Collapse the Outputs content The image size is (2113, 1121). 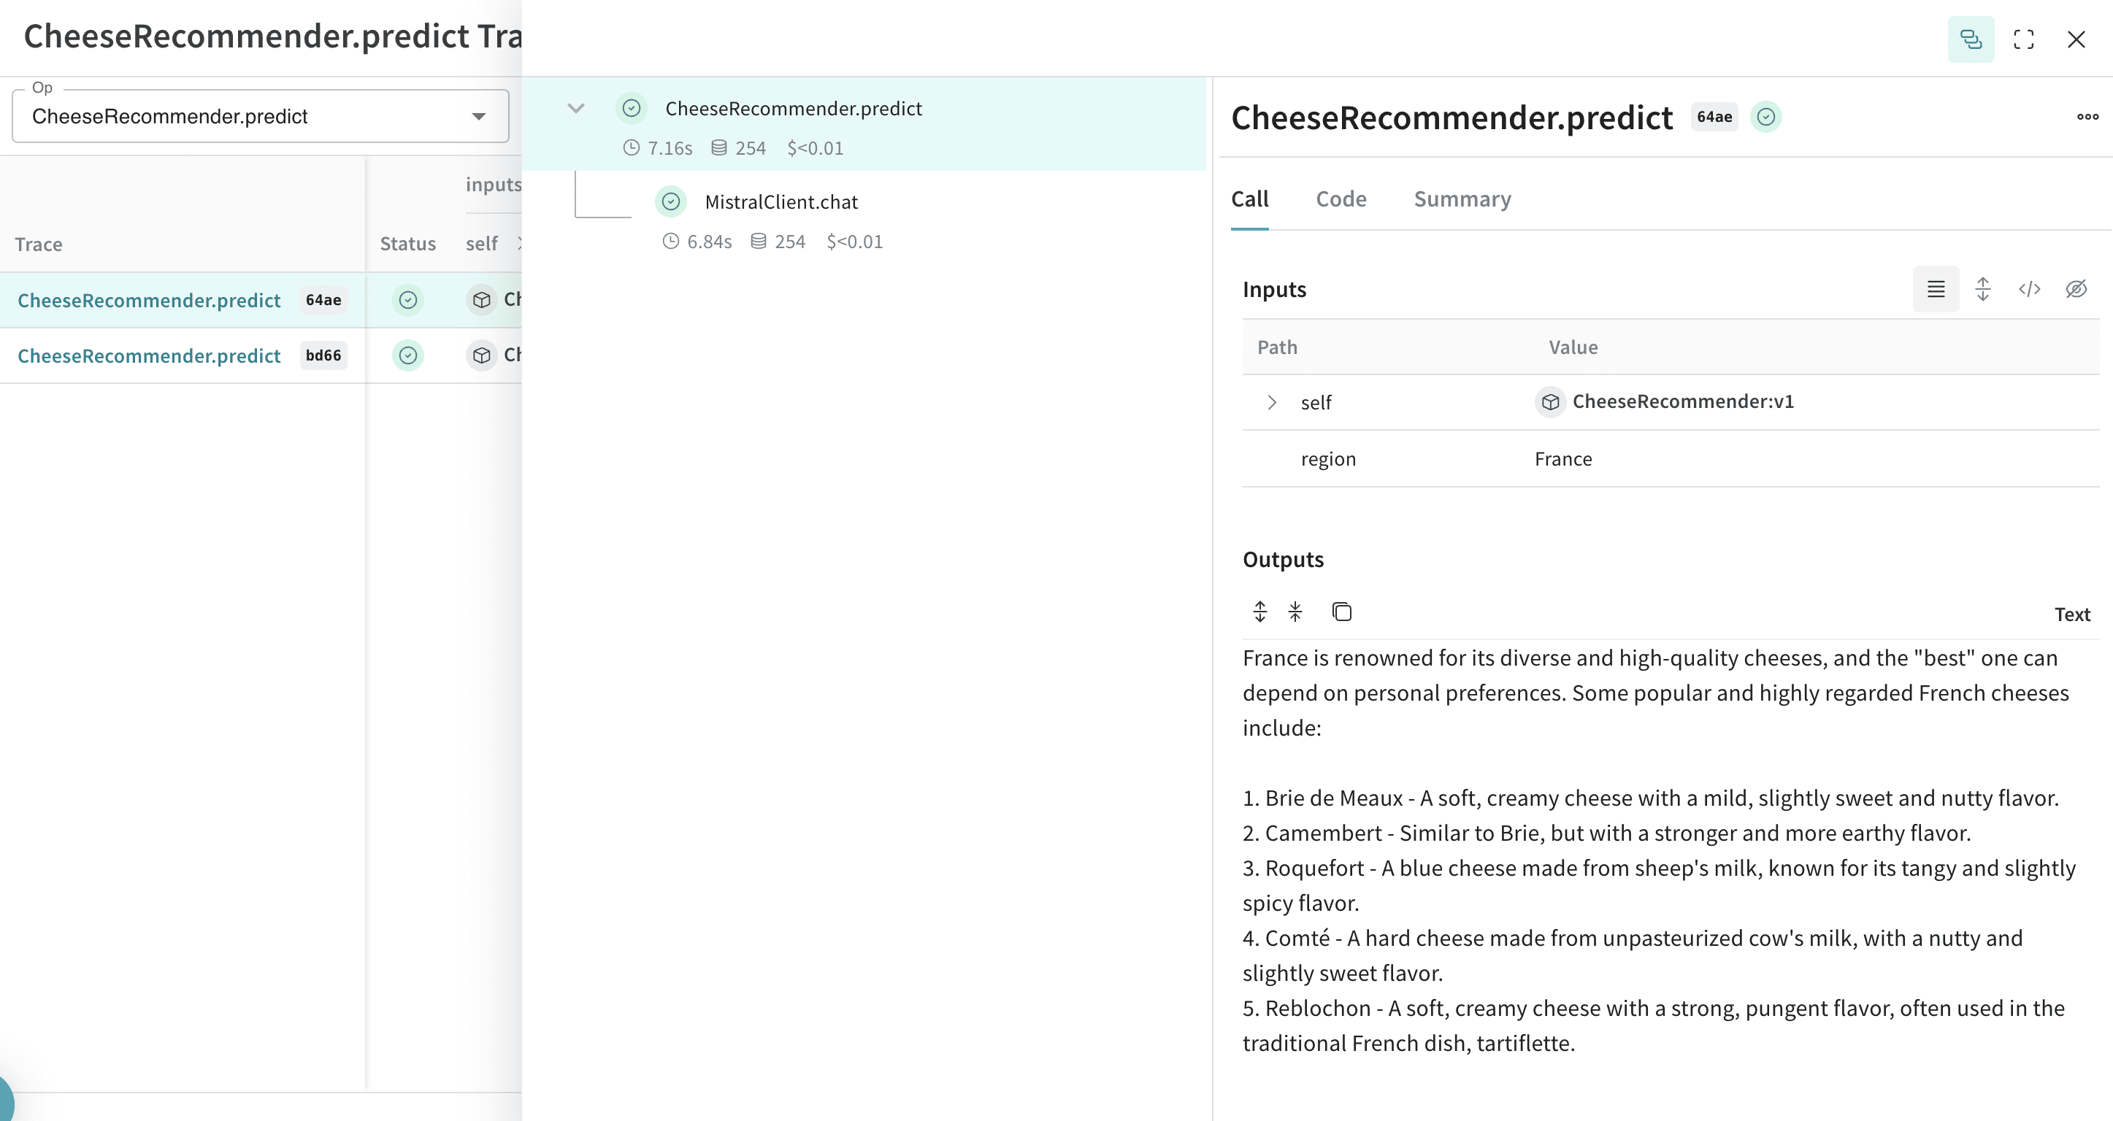(1295, 612)
